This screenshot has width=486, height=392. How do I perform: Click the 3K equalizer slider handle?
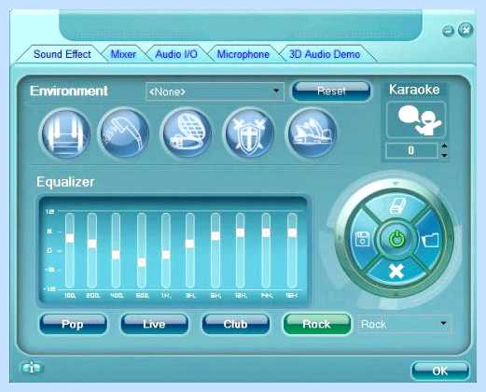click(x=190, y=244)
